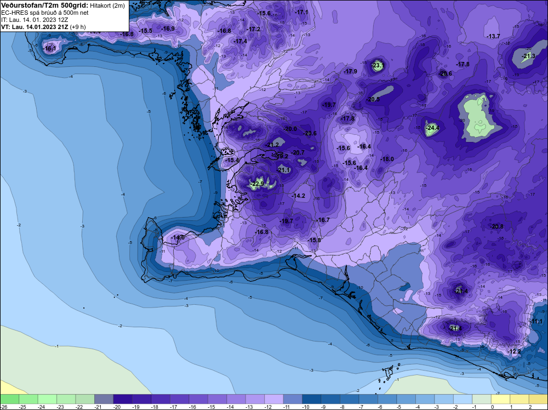548x410 pixels.
Task: Select the darkest navy legend swatch right of -20
Action: (123, 399)
